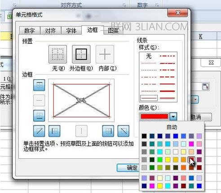This screenshot has width=221, height=193.
Task: Open dropdown arrow in background dialog
Action: tap(195, 99)
